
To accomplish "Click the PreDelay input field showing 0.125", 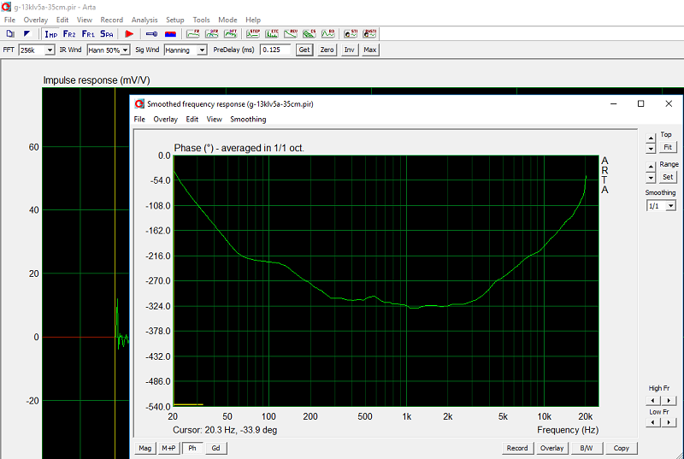I will [x=275, y=50].
